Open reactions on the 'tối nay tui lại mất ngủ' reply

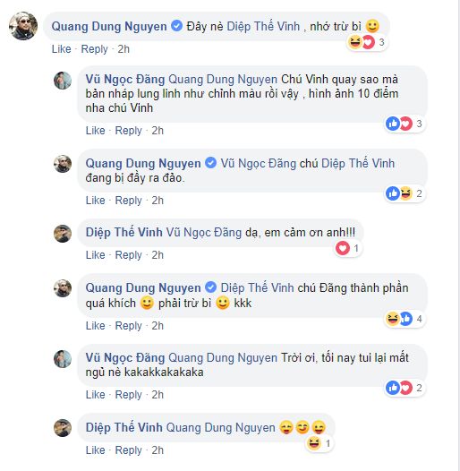click(x=405, y=388)
